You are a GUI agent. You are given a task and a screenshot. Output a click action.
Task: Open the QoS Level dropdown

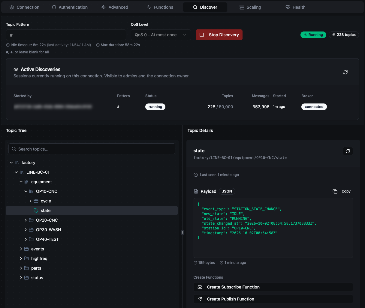pos(161,35)
